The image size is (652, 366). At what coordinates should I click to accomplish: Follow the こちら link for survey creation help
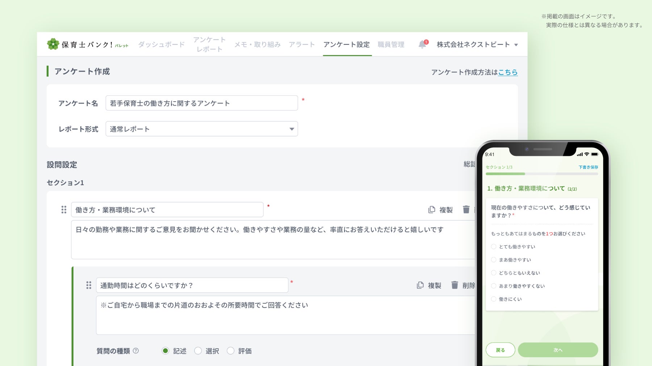point(508,72)
